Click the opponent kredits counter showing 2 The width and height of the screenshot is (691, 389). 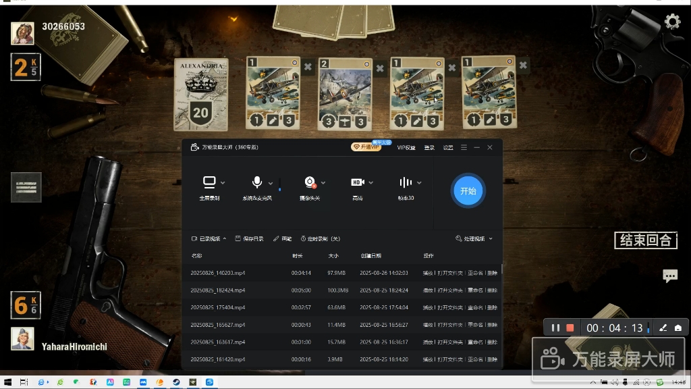pos(26,67)
